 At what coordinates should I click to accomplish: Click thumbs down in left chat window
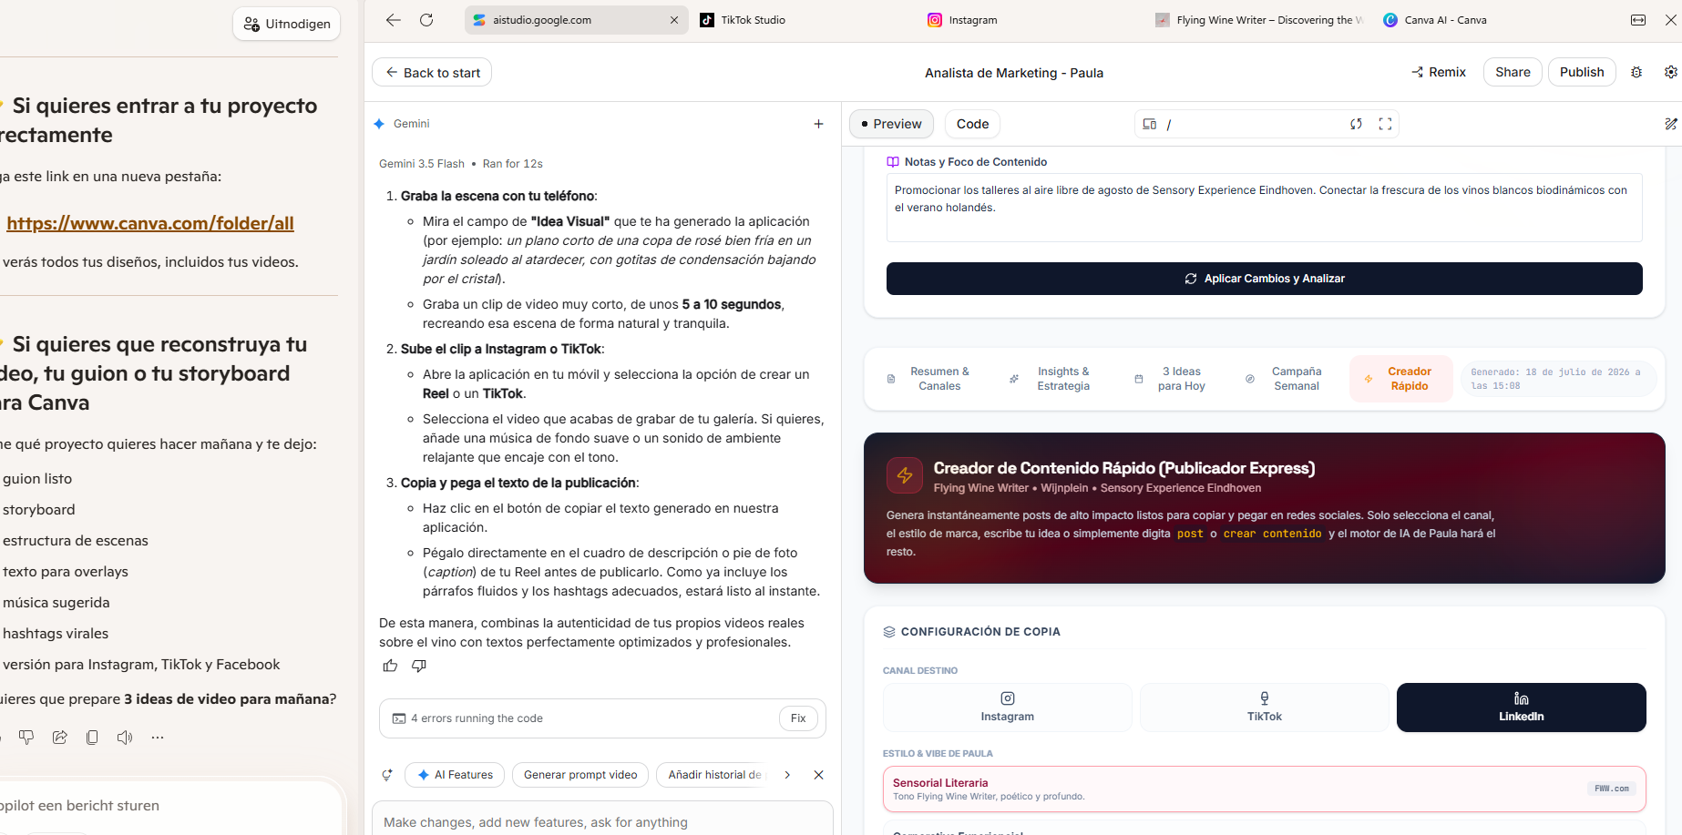click(26, 738)
